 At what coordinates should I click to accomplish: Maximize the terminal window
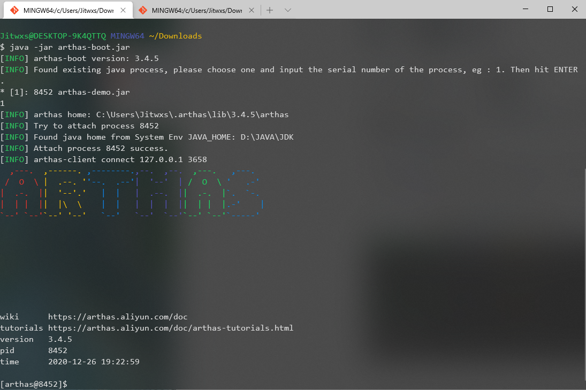(550, 9)
